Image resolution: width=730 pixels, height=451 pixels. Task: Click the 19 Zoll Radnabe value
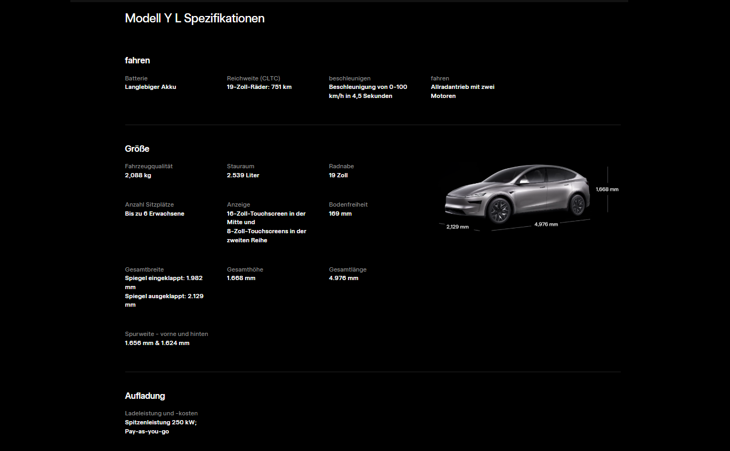tap(338, 175)
